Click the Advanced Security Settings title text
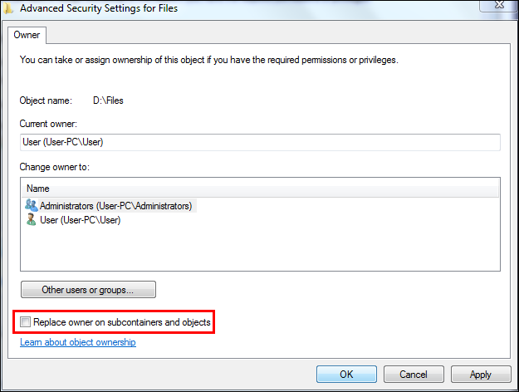This screenshot has width=519, height=392. click(98, 8)
